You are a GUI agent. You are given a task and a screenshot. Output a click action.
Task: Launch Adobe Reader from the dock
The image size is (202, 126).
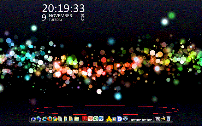85,119
